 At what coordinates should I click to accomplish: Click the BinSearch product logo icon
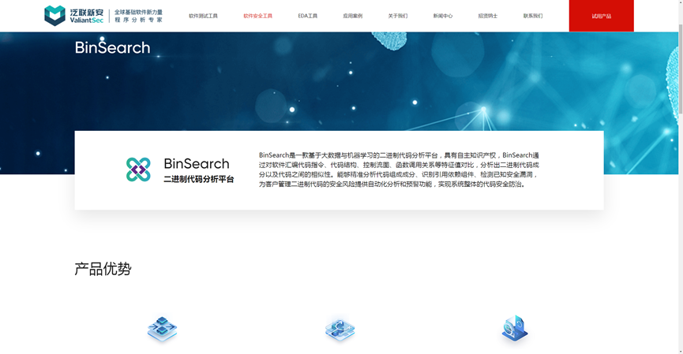click(x=138, y=170)
